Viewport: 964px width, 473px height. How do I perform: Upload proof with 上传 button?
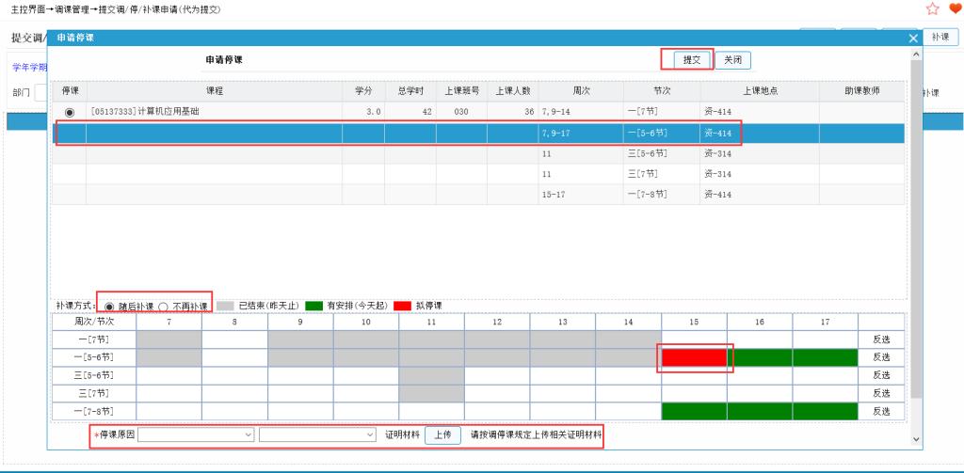[443, 434]
